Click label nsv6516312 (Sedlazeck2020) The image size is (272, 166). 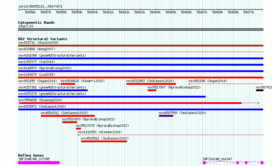coord(64,113)
